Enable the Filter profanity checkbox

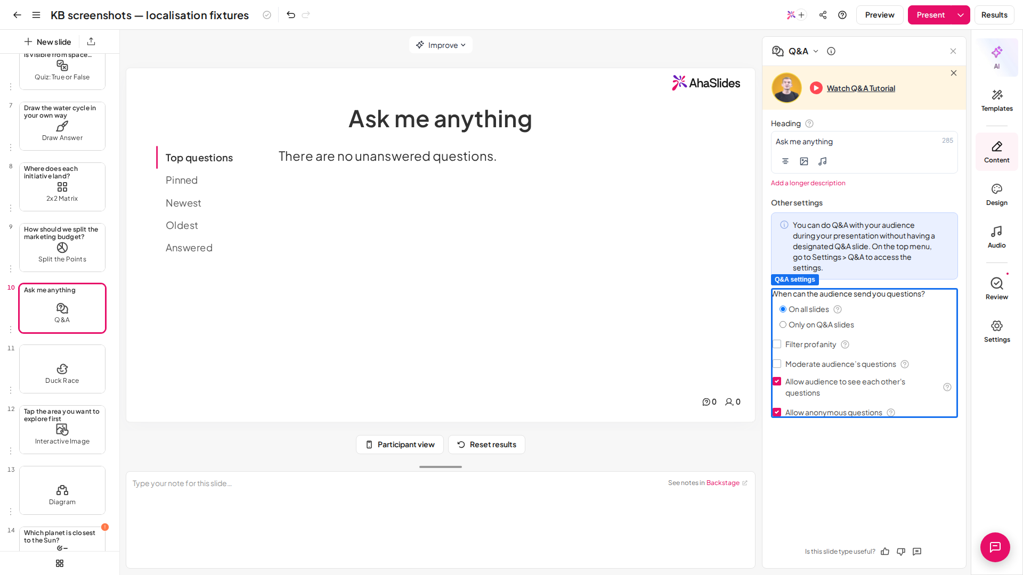(777, 344)
